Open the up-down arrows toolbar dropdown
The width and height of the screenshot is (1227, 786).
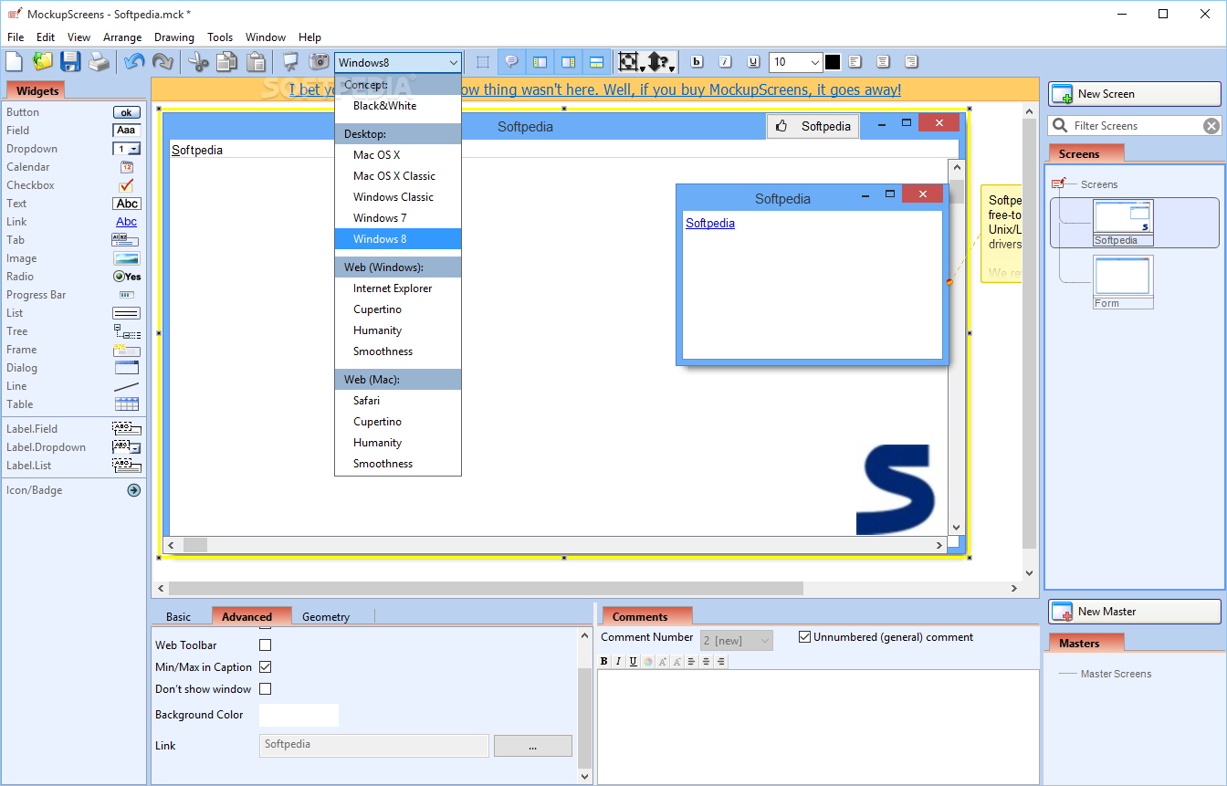tap(660, 62)
